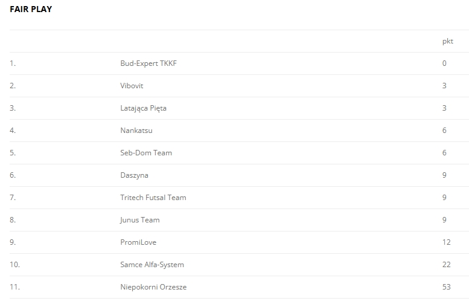Viewport: 469px width, 301px height.
Task: Select Daszyna in the table
Action: (x=134, y=175)
